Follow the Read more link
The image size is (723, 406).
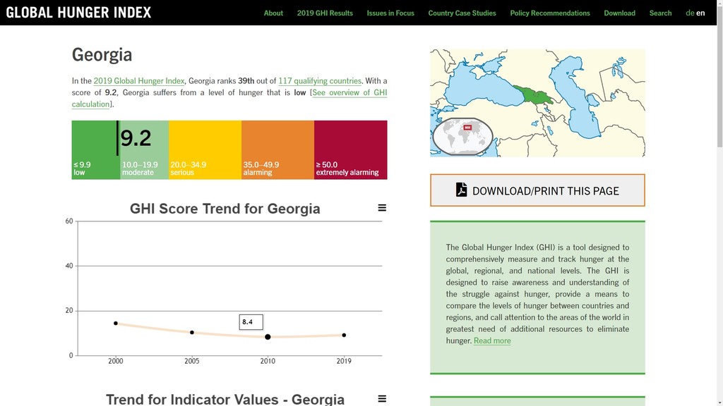coord(492,340)
